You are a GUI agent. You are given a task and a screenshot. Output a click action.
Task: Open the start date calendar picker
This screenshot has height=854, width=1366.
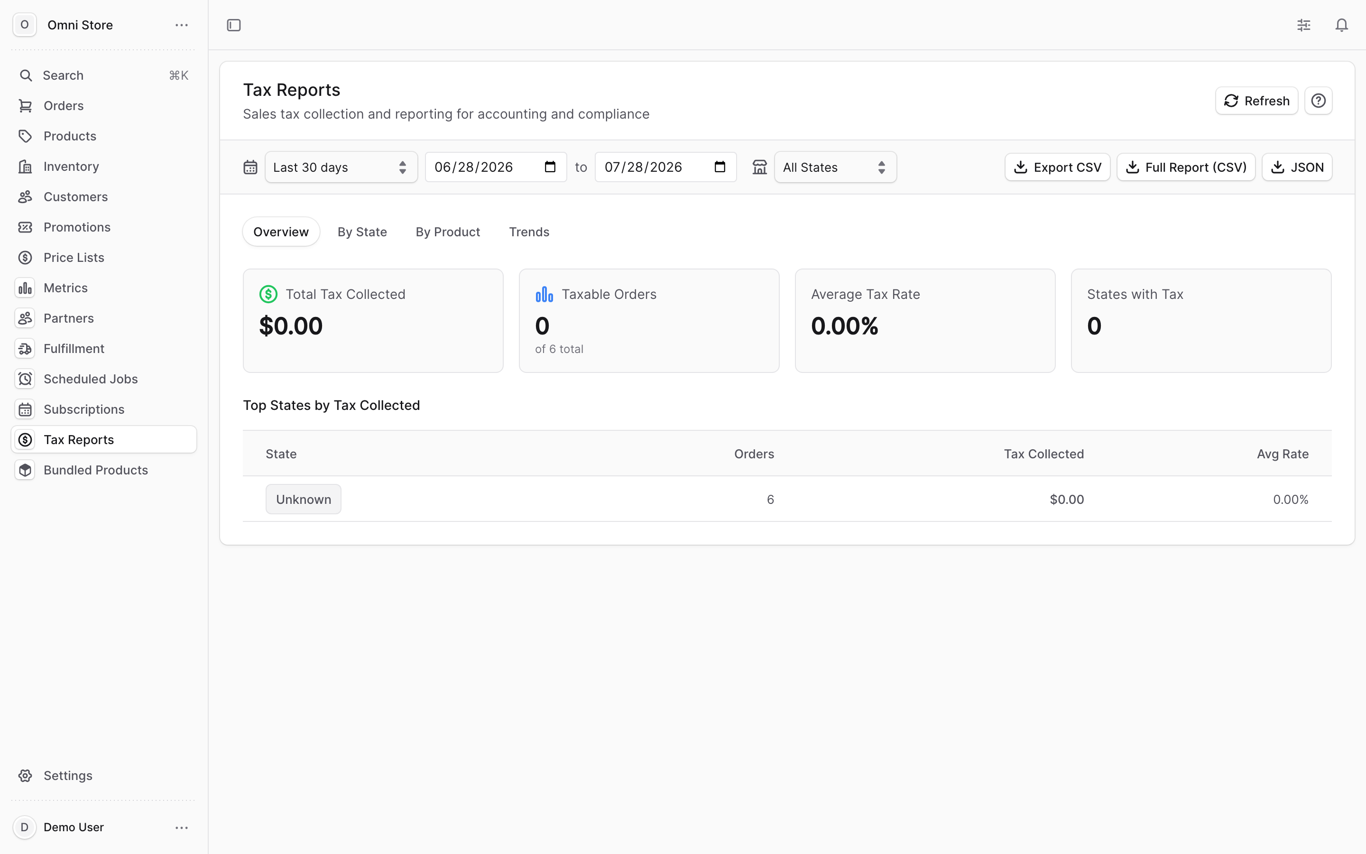(x=550, y=167)
